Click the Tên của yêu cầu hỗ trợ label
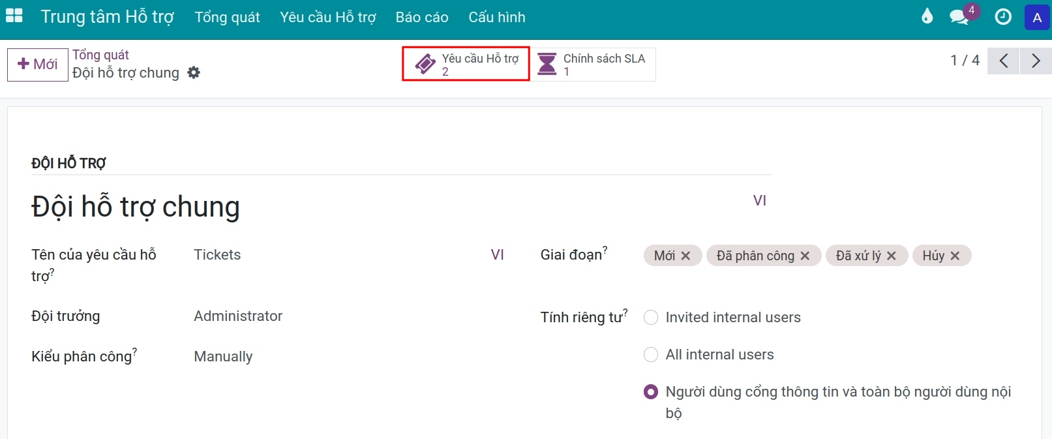The width and height of the screenshot is (1052, 439). tap(94, 265)
